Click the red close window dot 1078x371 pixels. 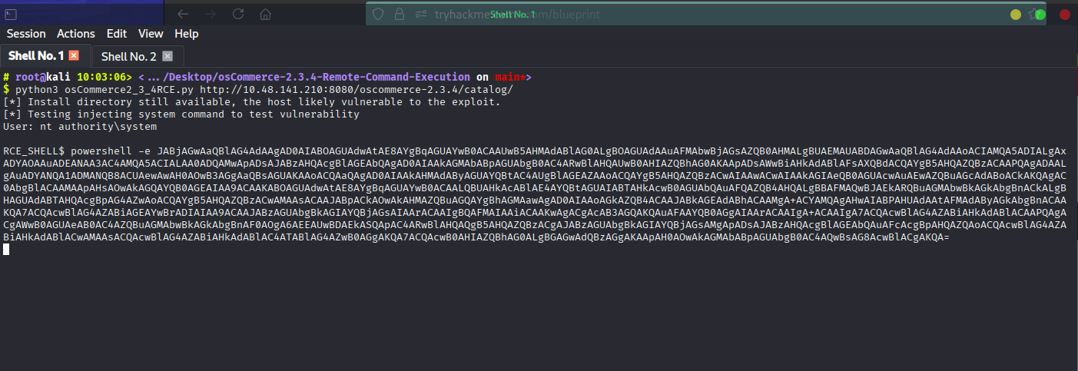1065,14
